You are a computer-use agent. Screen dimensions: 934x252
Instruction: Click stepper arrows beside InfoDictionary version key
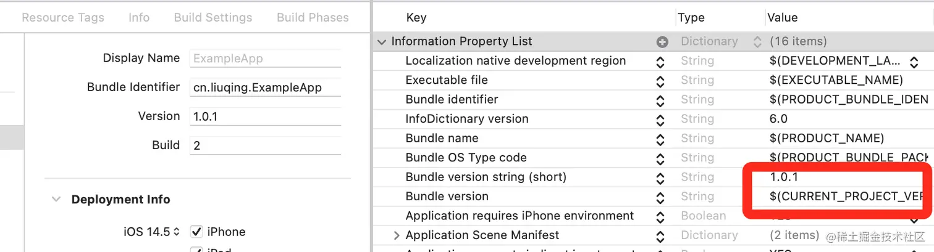pyautogui.click(x=660, y=120)
